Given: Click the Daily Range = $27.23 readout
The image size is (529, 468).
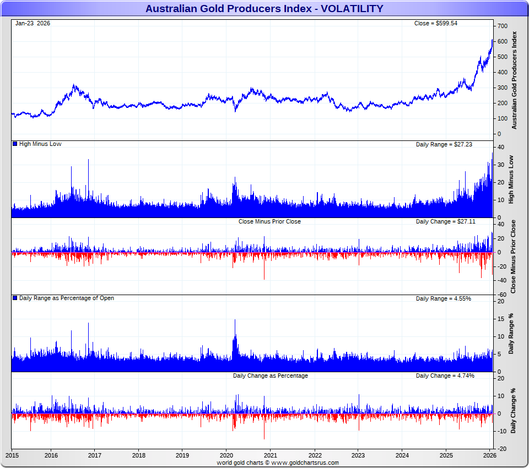Looking at the screenshot, I should 444,144.
